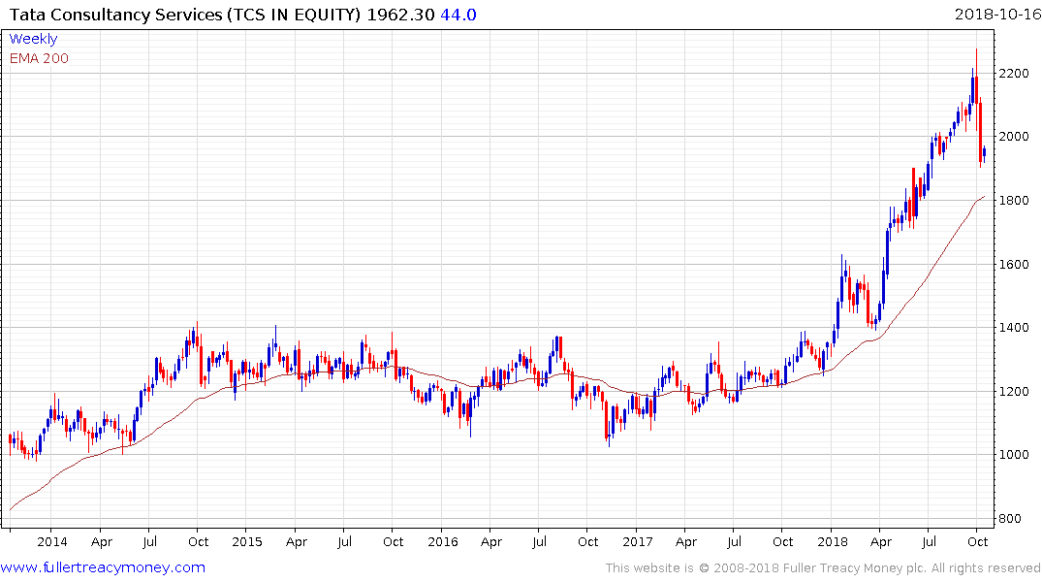Click the 2200 price axis label
This screenshot has width=1042, height=582.
click(1013, 73)
